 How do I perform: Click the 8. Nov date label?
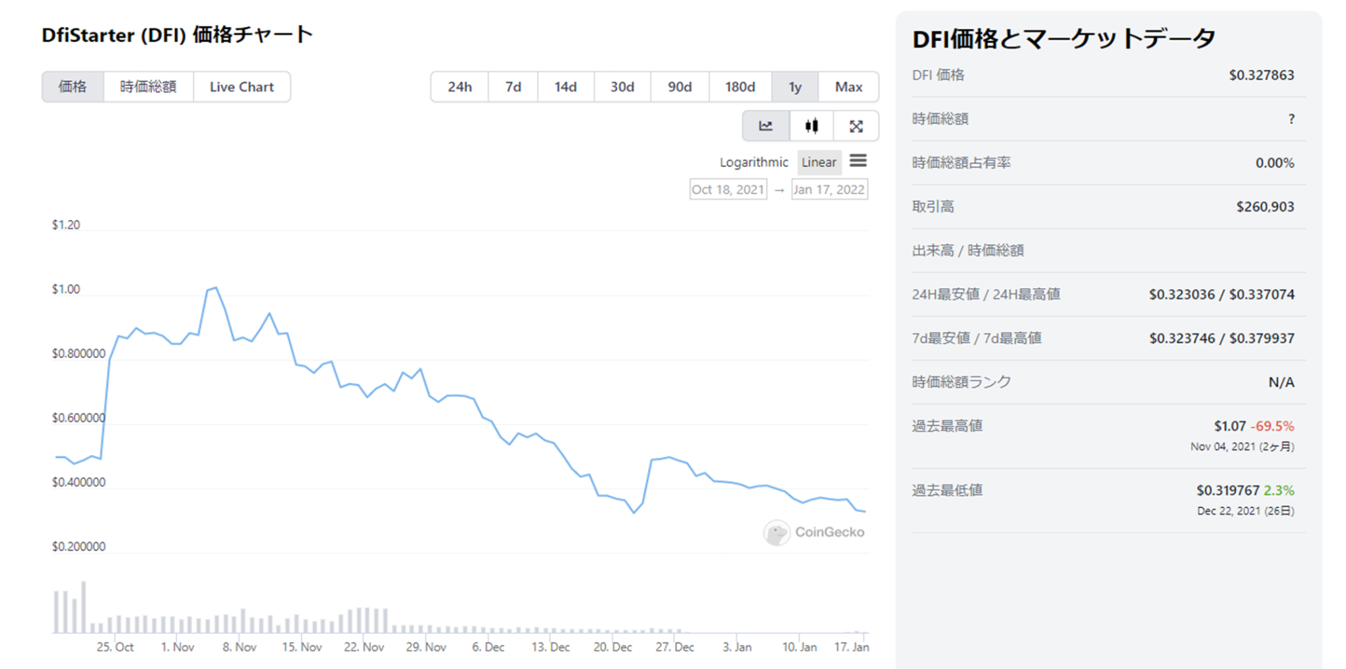point(240,647)
